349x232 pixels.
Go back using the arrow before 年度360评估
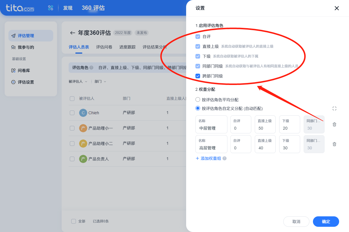(x=73, y=33)
